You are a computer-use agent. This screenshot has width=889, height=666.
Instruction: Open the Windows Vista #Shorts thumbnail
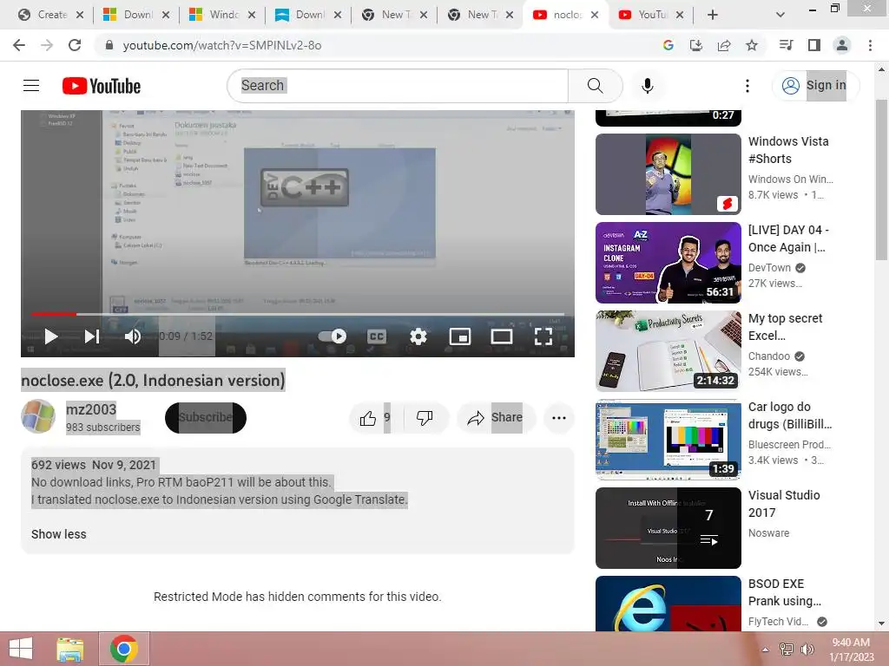[x=668, y=173]
